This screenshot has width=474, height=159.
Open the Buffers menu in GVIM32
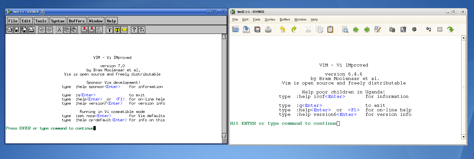click(x=285, y=20)
